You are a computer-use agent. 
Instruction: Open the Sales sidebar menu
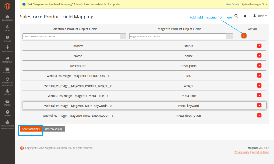(x=7, y=28)
